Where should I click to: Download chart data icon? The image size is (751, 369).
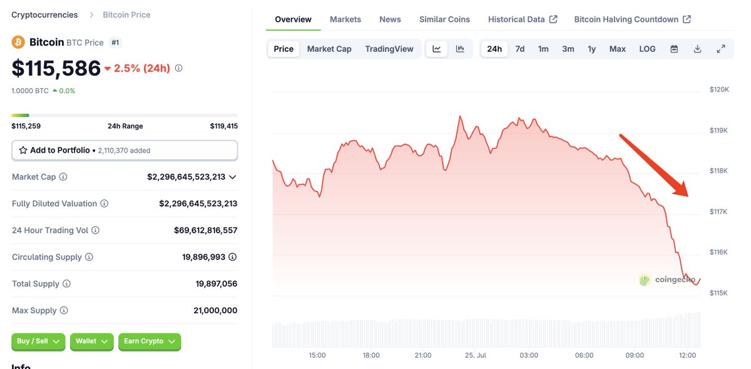pos(697,49)
